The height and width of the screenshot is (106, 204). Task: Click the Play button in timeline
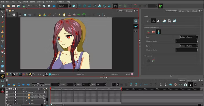tap(9, 85)
